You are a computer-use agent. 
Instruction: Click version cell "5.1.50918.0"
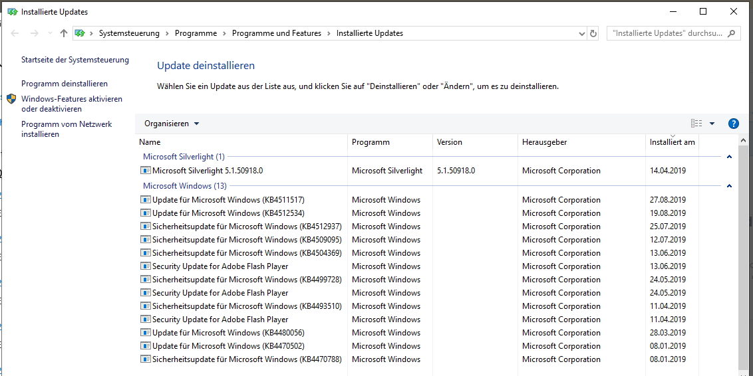(x=456, y=170)
